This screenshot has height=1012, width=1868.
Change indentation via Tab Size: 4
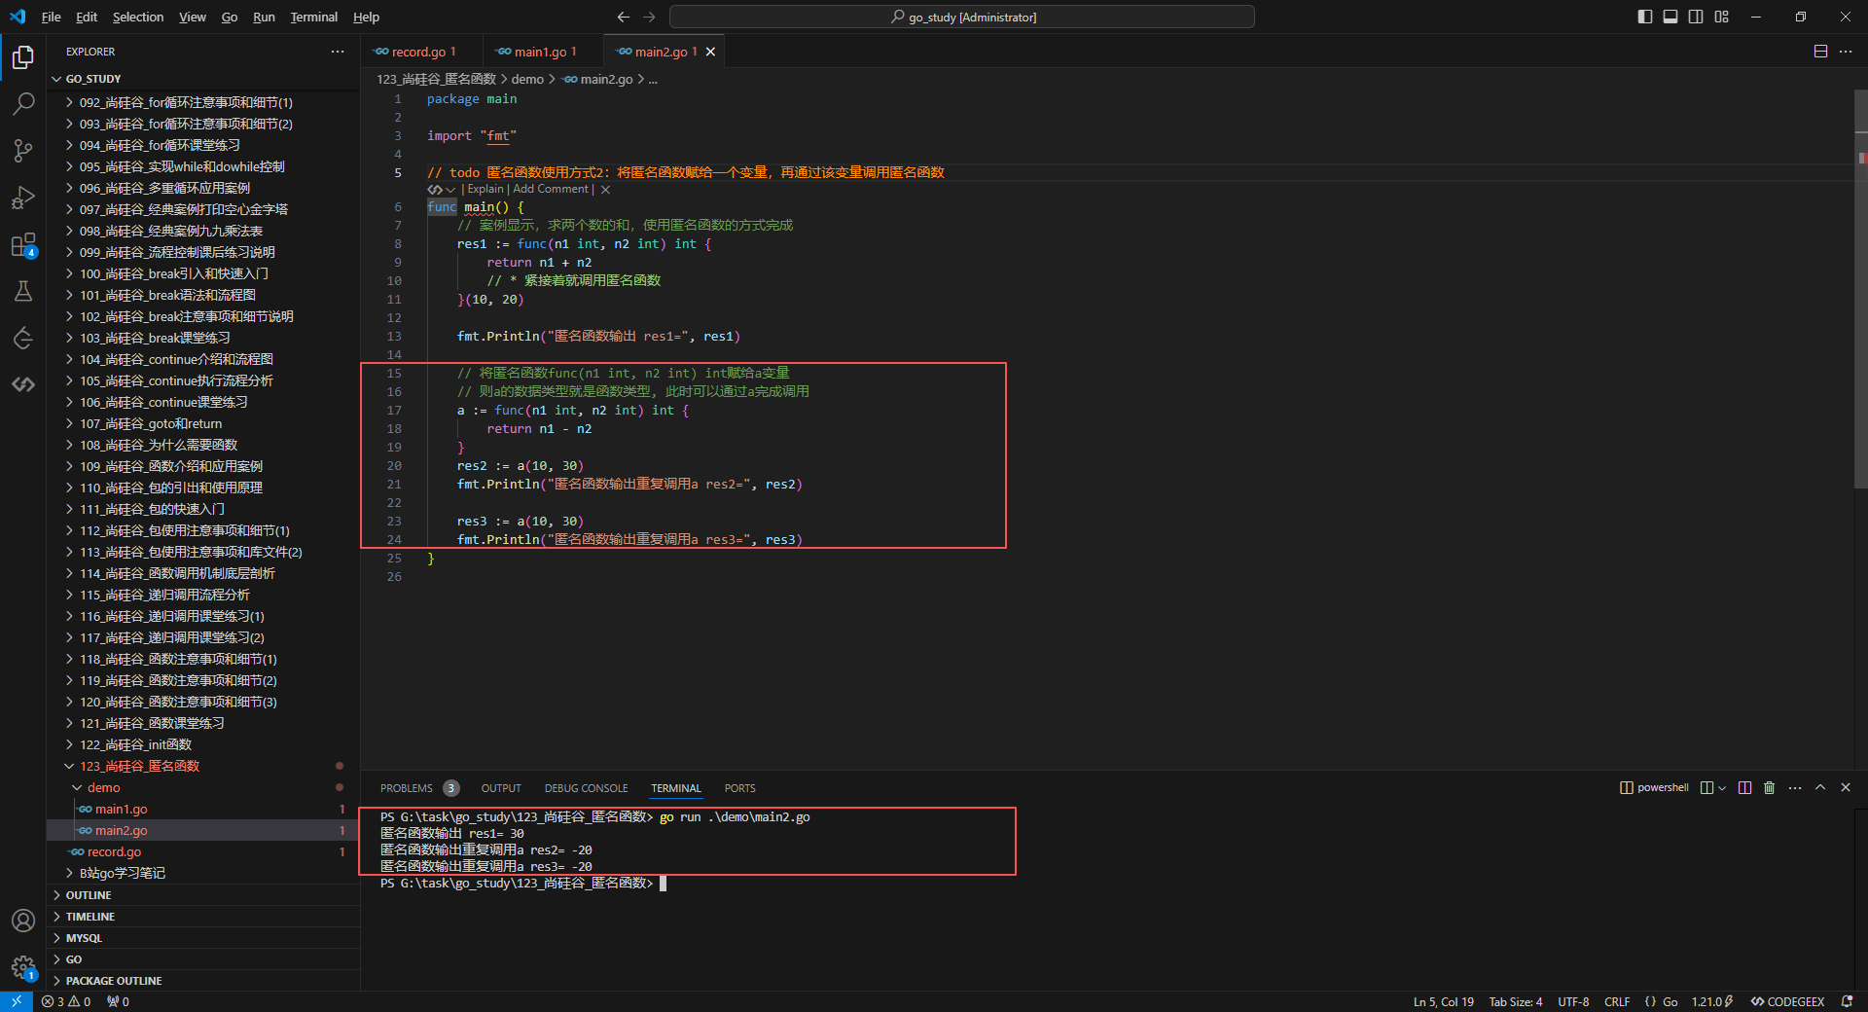1515,1001
